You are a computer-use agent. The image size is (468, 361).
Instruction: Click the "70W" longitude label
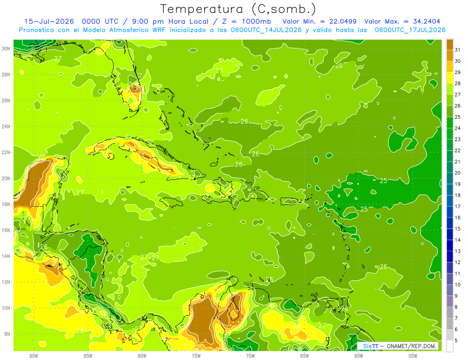tap(250, 356)
